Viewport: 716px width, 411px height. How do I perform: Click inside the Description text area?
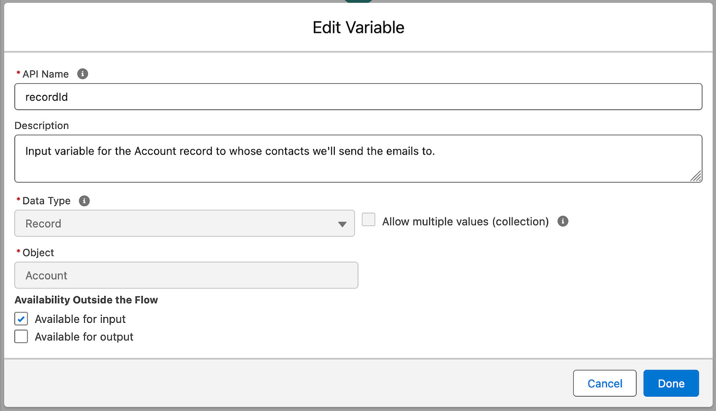358,158
